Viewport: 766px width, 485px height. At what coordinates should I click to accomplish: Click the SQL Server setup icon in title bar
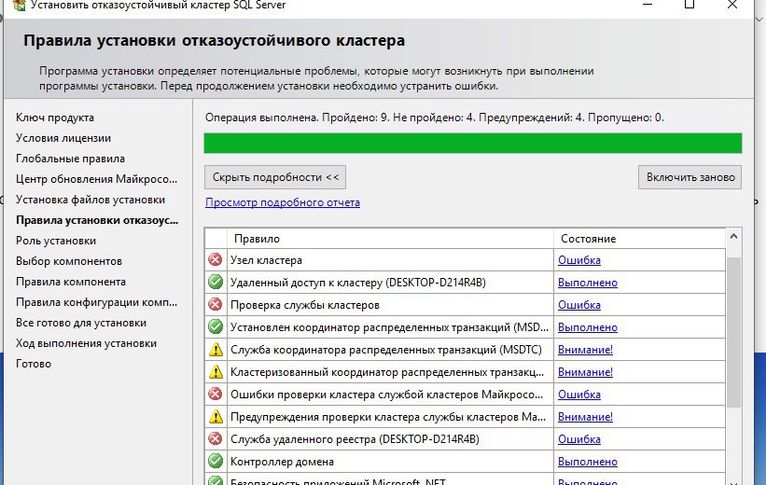pyautogui.click(x=19, y=5)
